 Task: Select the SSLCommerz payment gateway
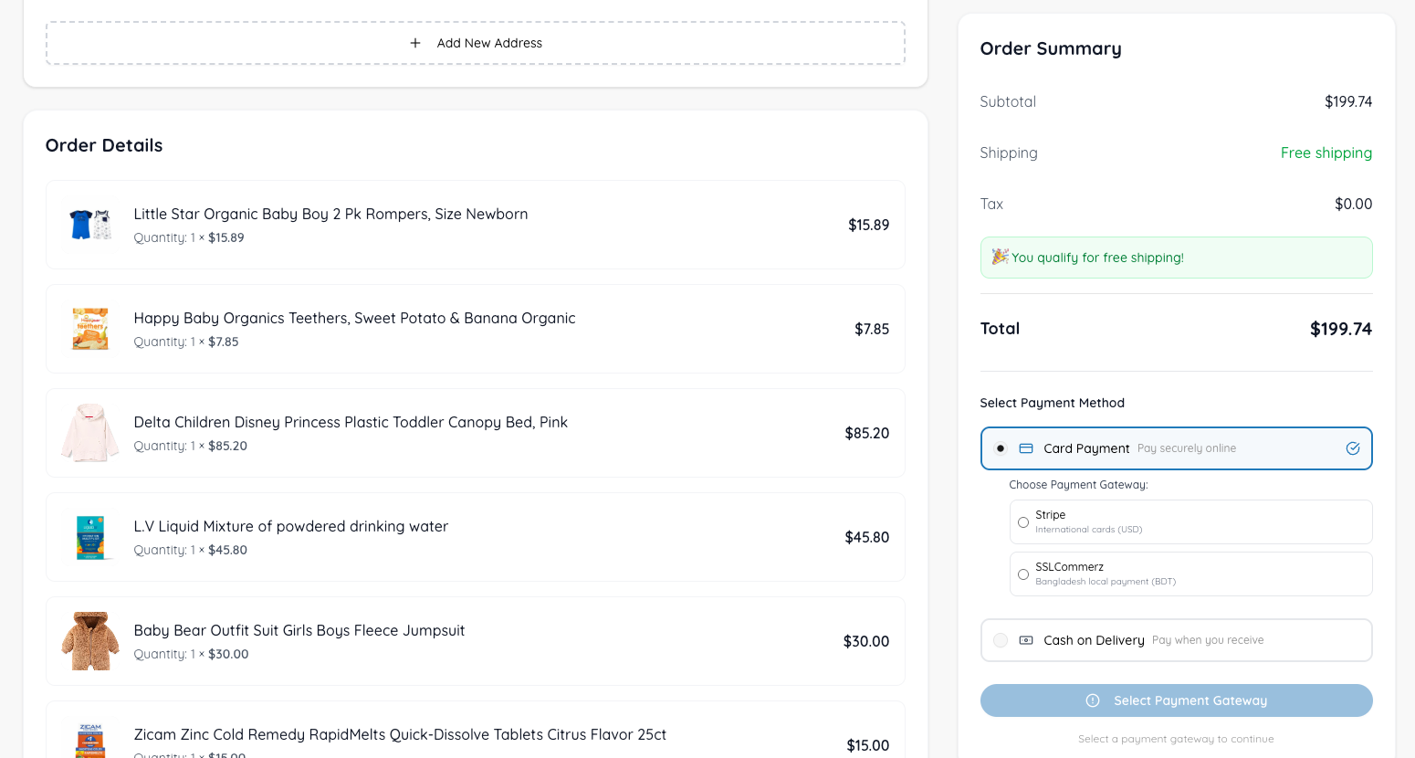(1023, 574)
